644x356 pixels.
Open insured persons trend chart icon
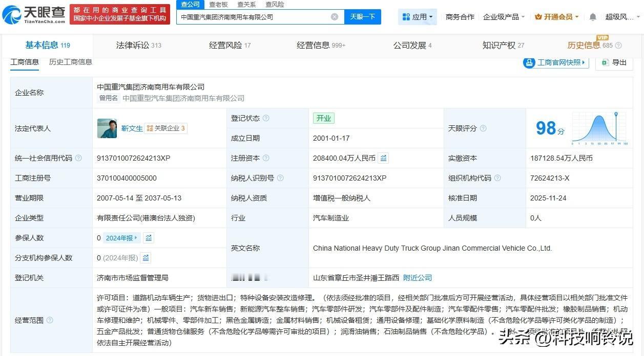coord(149,238)
